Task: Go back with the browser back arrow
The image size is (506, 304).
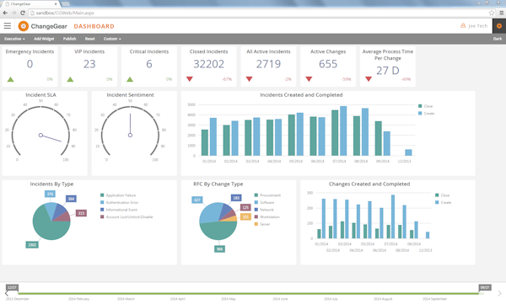Action: point(5,13)
